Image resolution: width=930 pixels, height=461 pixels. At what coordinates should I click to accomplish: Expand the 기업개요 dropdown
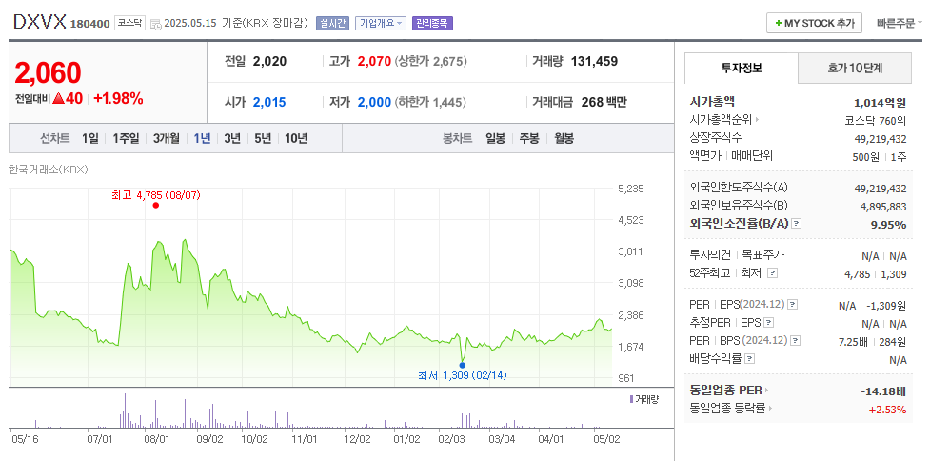[x=381, y=23]
